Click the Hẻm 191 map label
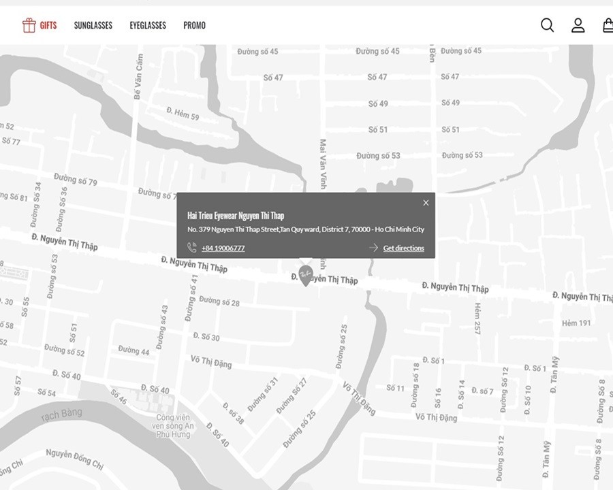 point(576,323)
